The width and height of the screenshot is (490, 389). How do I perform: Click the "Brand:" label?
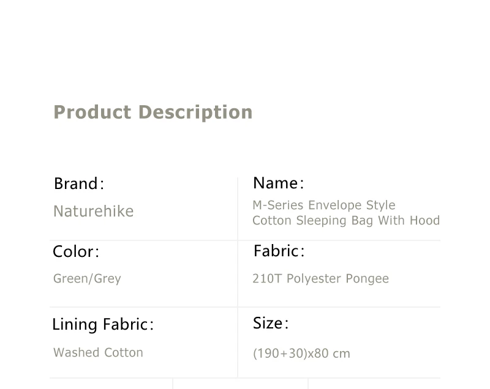79,183
